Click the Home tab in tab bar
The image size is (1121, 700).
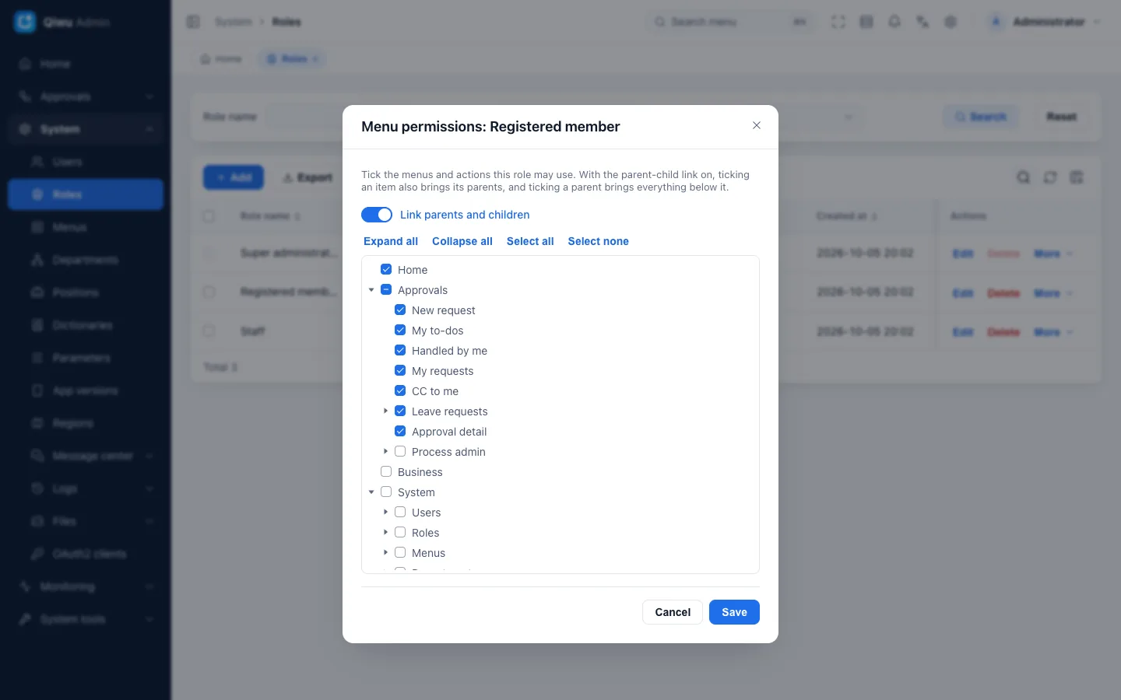tap(221, 59)
